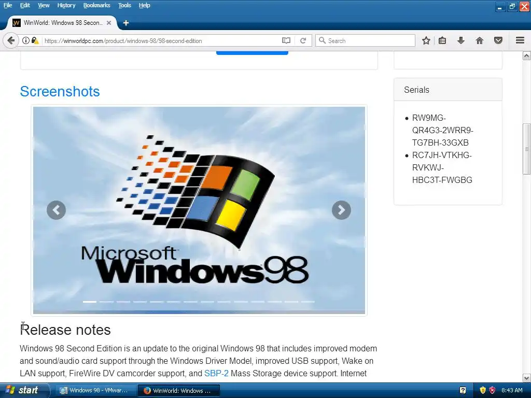Focus the Search input box
The image size is (531, 398).
click(x=366, y=40)
